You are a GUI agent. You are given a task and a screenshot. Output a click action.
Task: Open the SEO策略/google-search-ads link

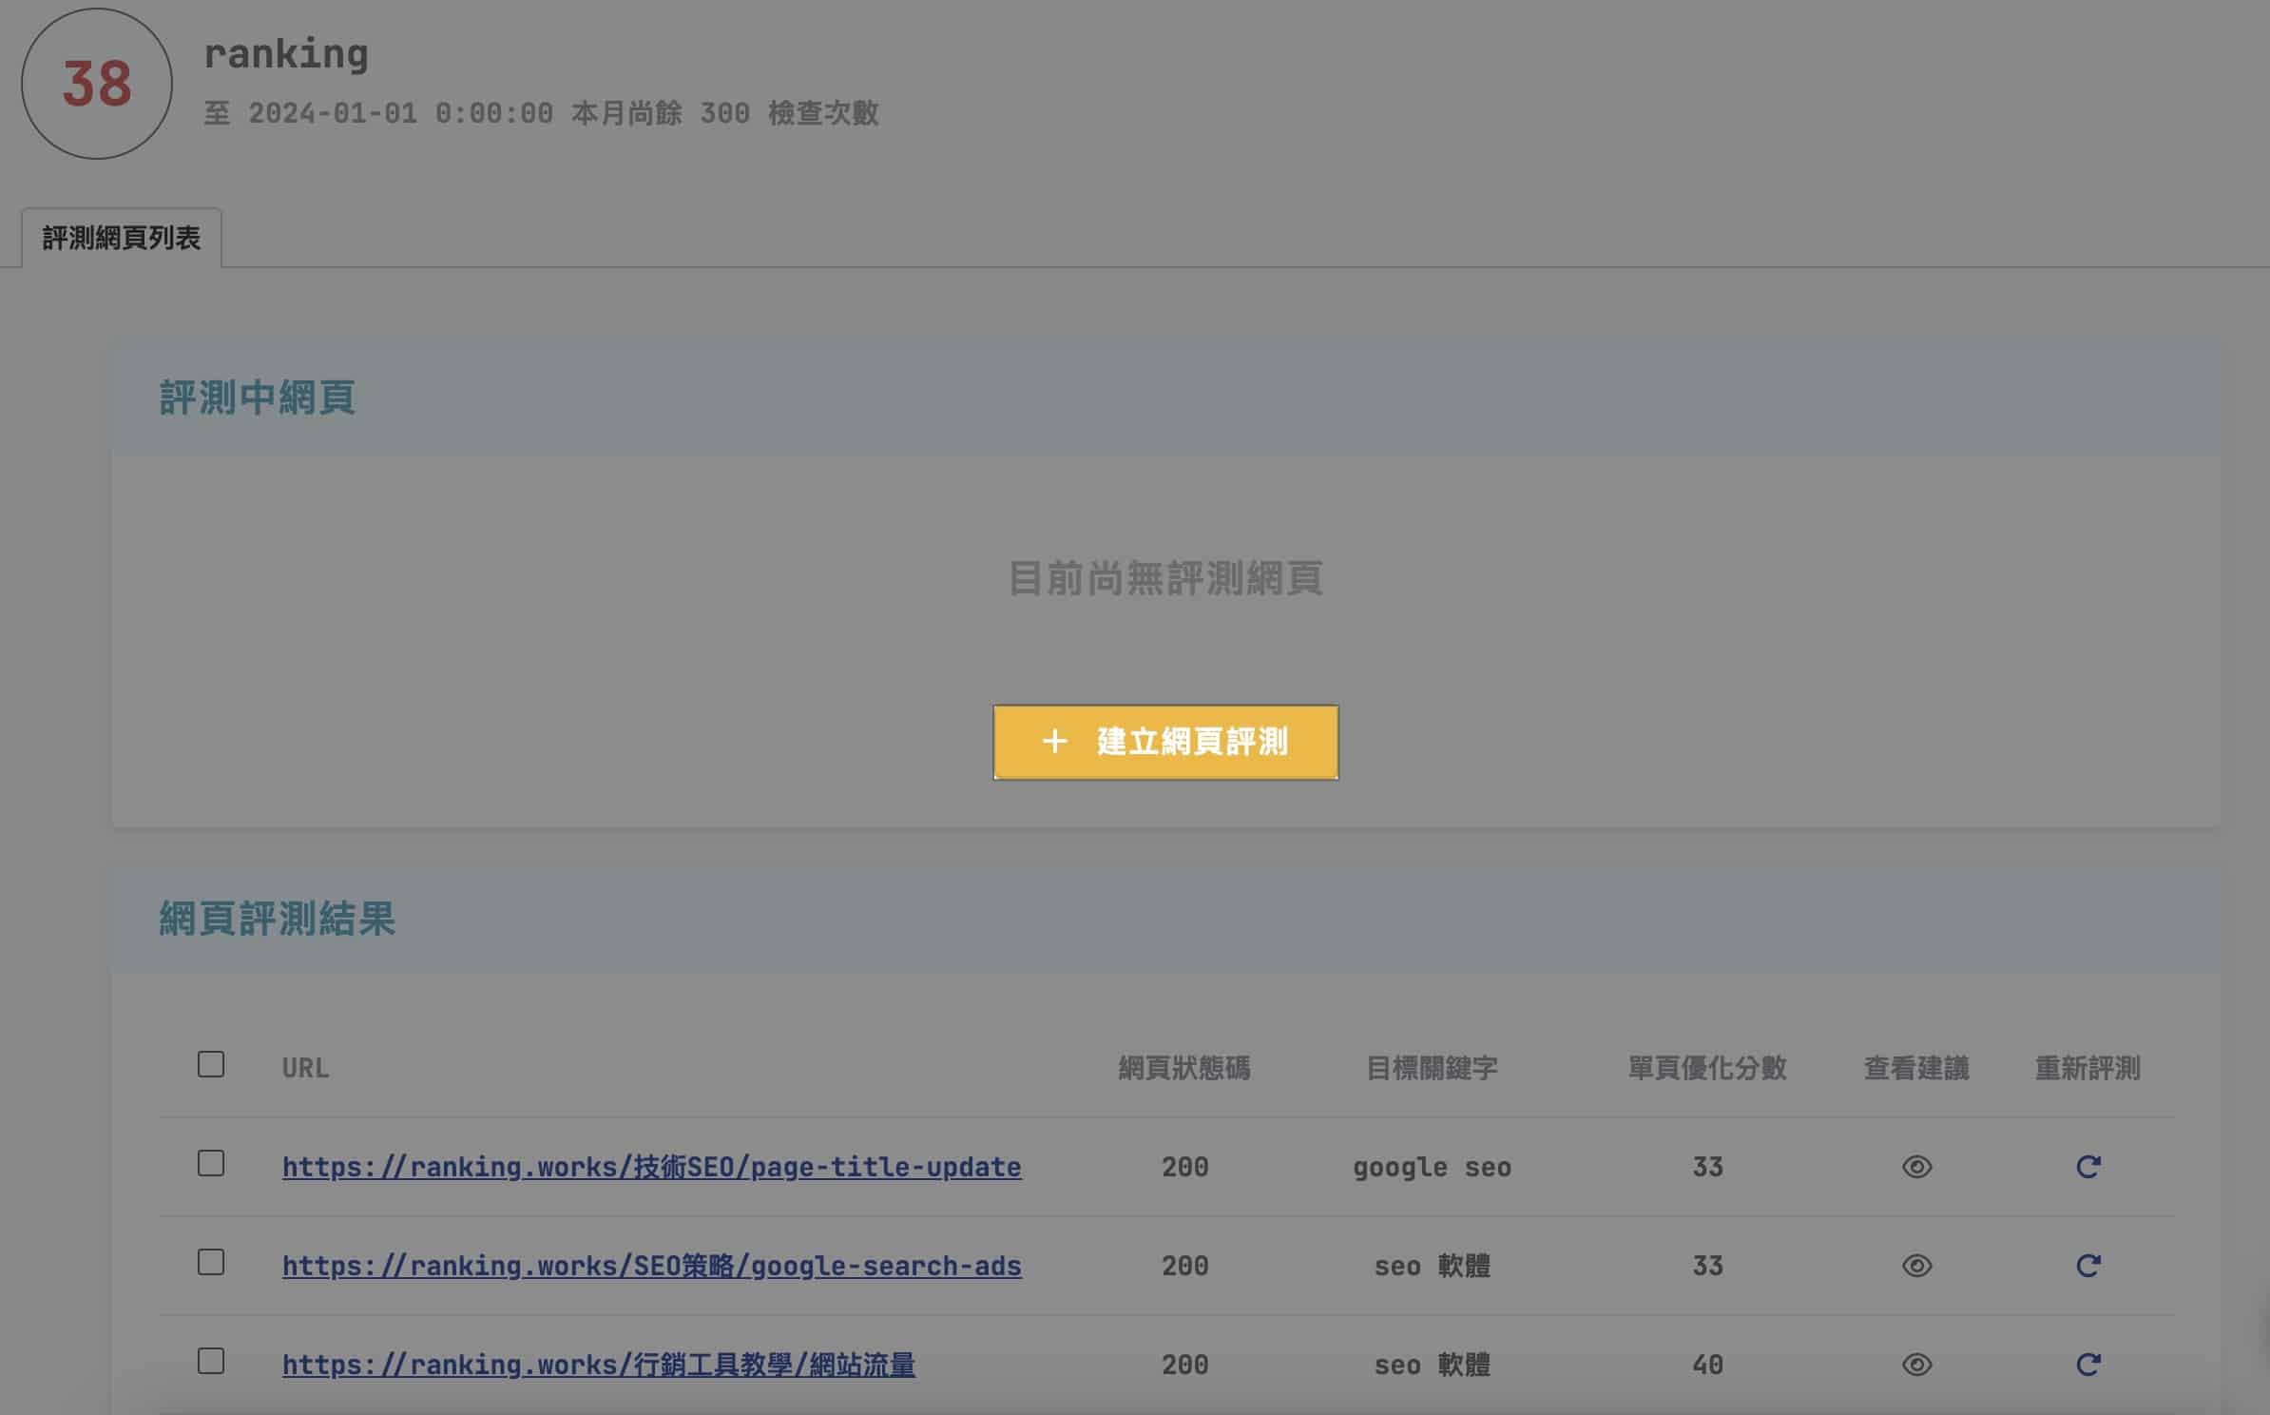coord(651,1266)
